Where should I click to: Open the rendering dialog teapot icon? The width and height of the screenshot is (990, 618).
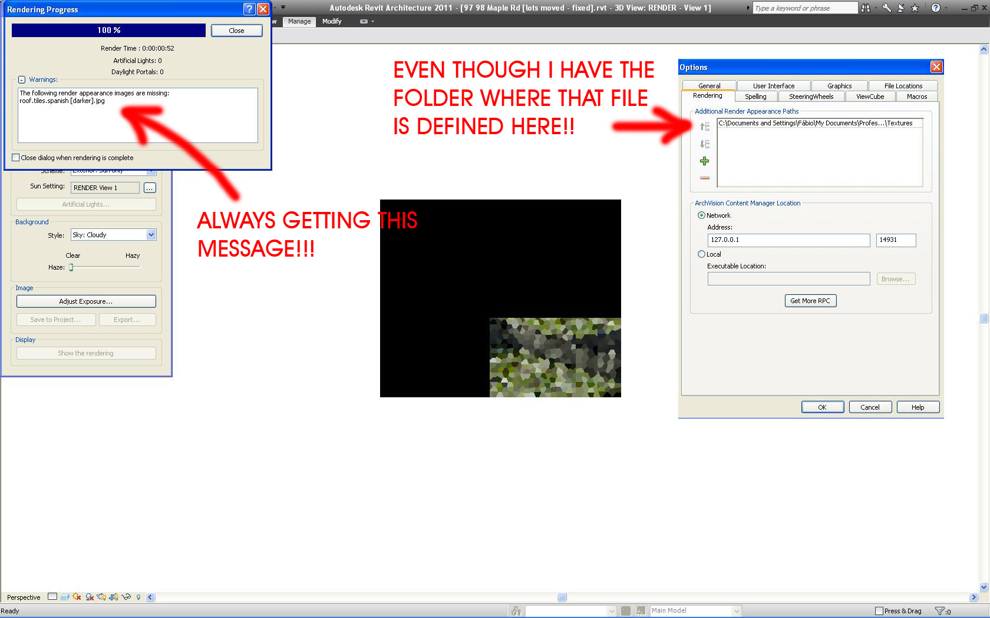101,597
